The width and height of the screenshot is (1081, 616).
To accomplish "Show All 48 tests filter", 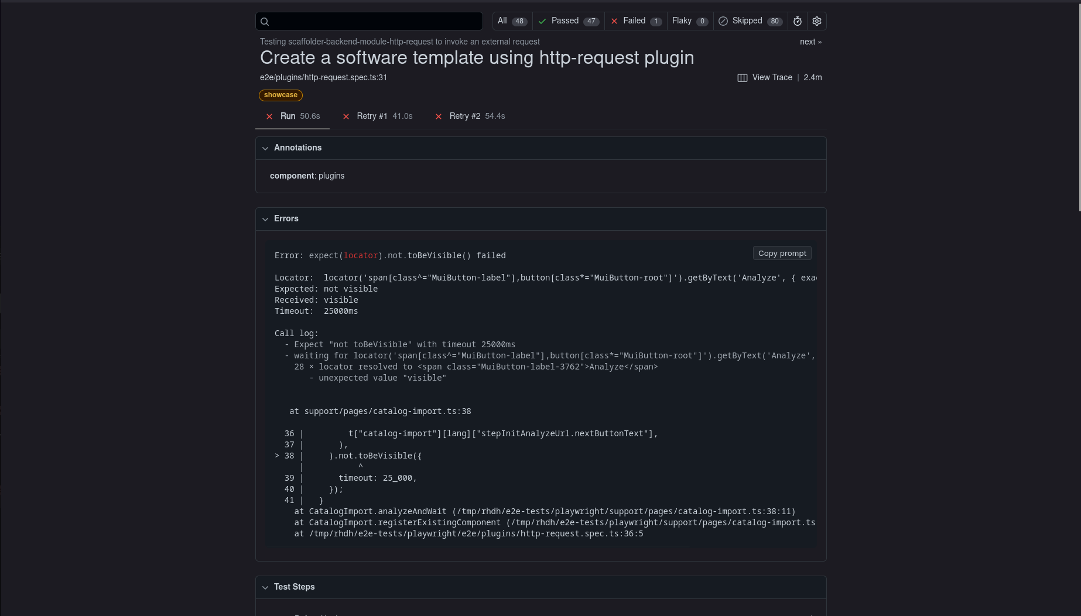I will (x=512, y=21).
